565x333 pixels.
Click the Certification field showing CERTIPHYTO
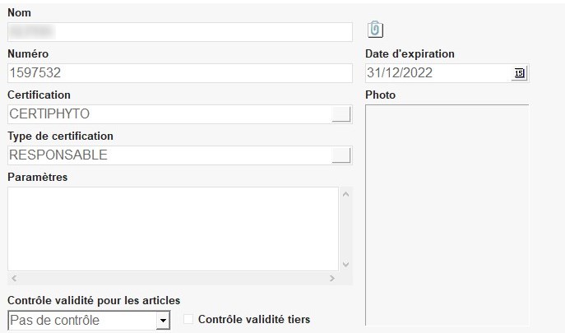pos(169,114)
